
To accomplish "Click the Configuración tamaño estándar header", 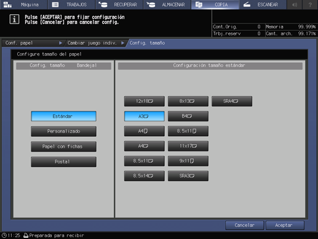I will click(x=210, y=65).
